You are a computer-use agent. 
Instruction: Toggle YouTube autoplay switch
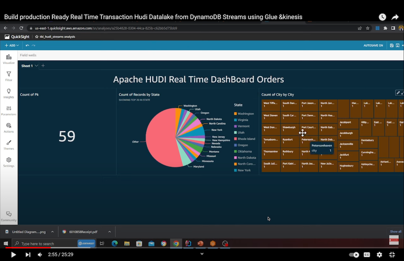coord(354,254)
